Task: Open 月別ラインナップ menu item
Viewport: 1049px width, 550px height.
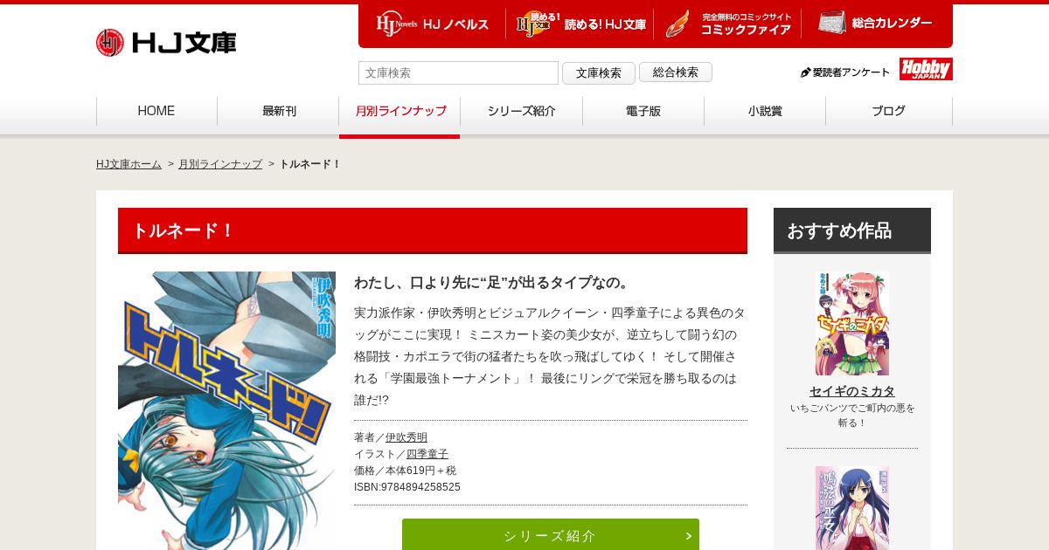Action: click(400, 111)
